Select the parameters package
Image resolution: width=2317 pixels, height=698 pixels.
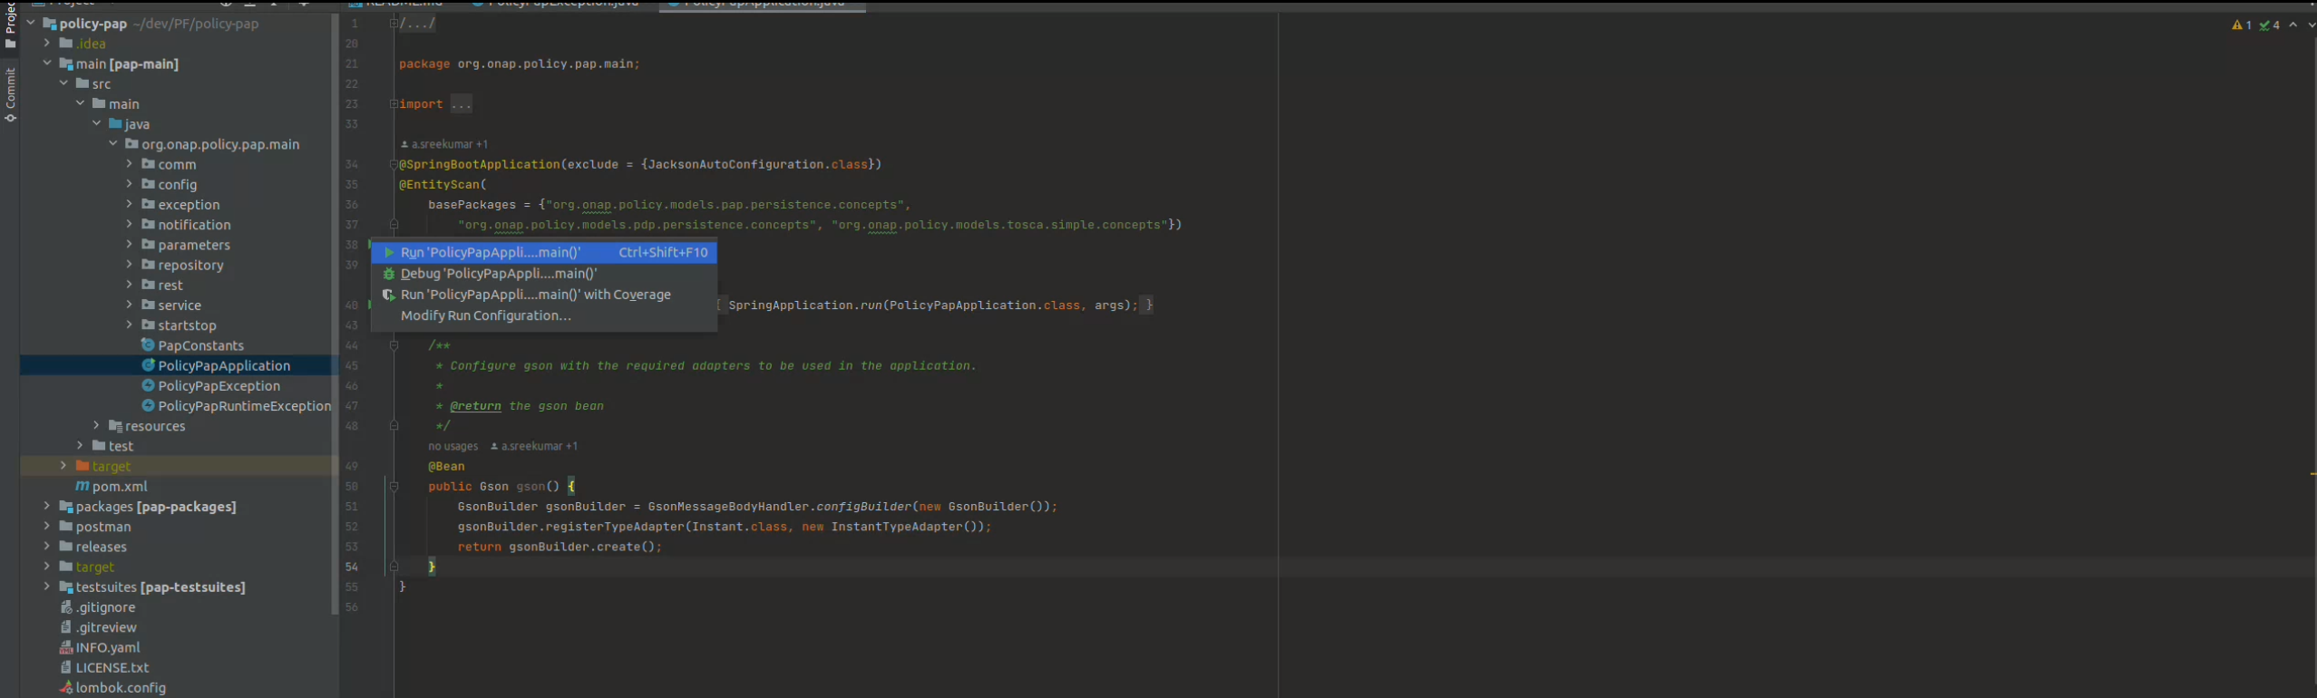[x=194, y=245]
